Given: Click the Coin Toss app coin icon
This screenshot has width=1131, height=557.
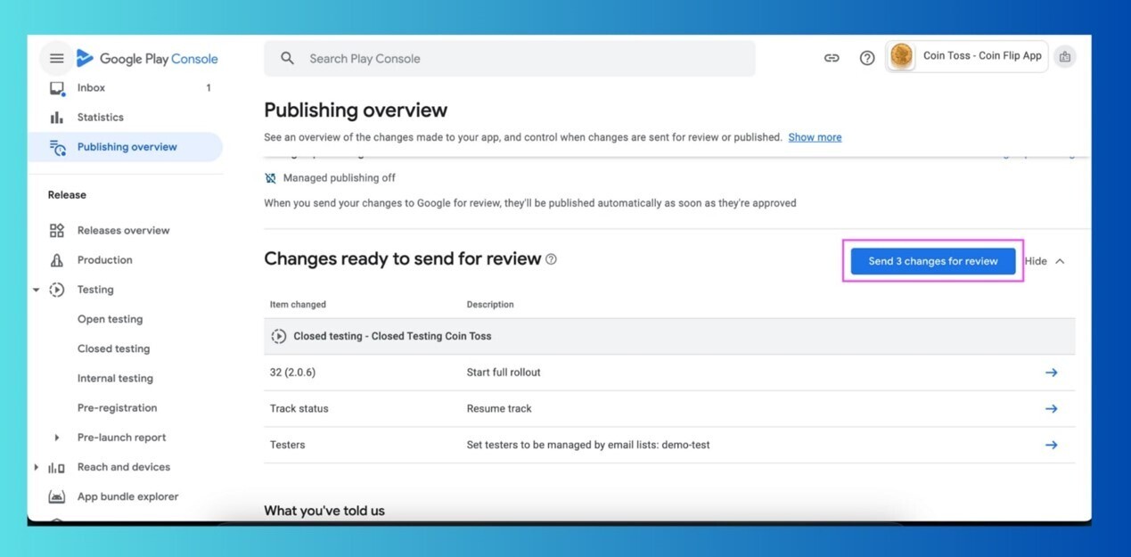Looking at the screenshot, I should tap(902, 56).
